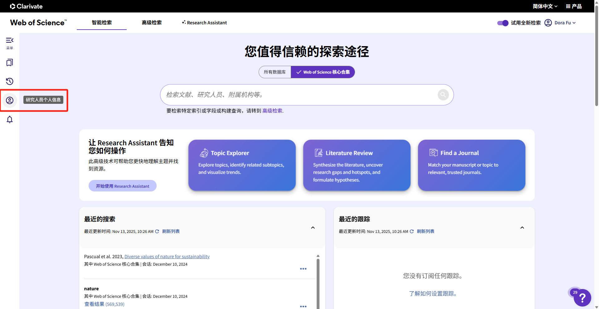Open 研究人员个人信息 researcher profile icon

coord(10,100)
